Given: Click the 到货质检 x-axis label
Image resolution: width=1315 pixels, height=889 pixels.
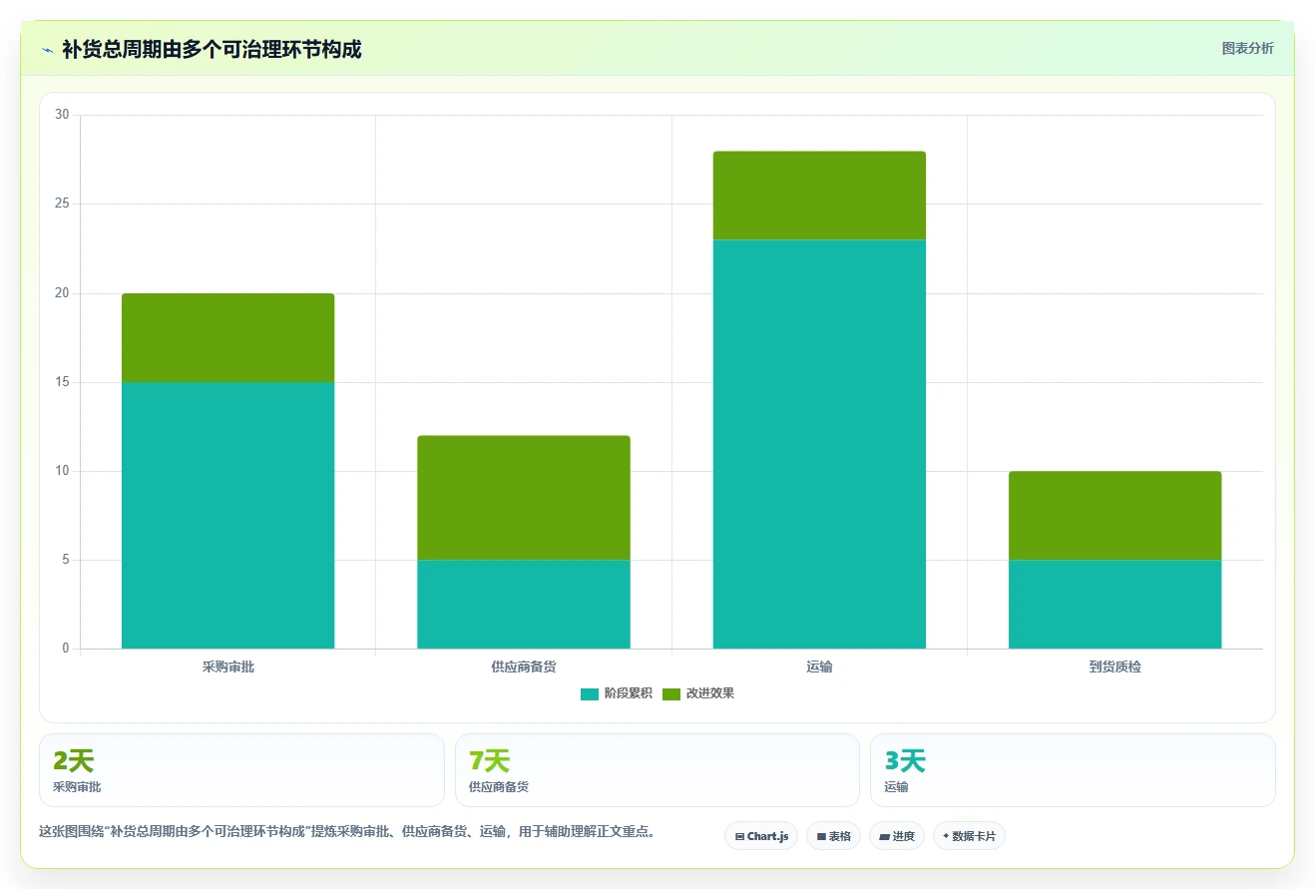Looking at the screenshot, I should (1114, 667).
